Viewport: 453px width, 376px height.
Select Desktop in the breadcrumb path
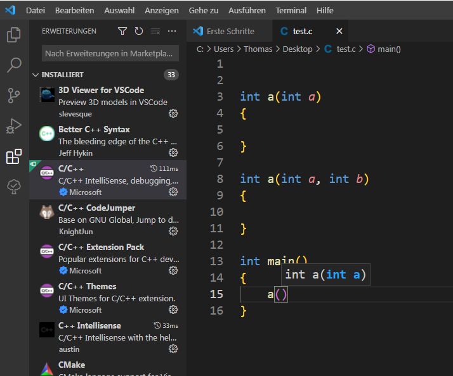pyautogui.click(x=298, y=49)
